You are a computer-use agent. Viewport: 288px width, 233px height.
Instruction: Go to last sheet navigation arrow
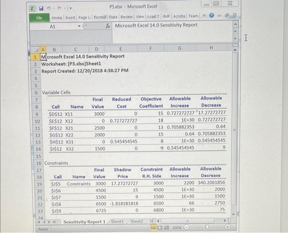(x=54, y=222)
